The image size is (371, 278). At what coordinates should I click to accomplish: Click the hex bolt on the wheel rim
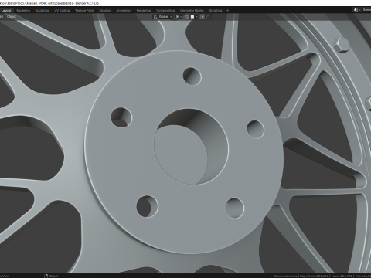342,45
